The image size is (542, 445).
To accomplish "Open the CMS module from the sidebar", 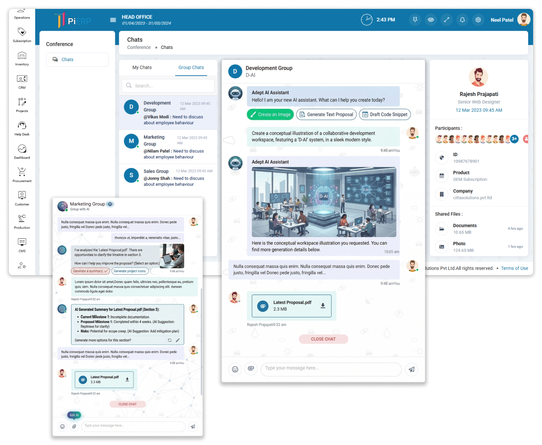I will click(22, 244).
